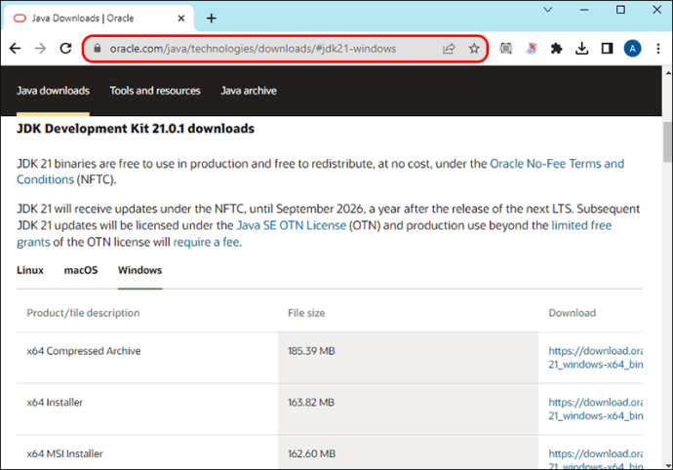This screenshot has height=470, width=673.
Task: Follow the limited free grants link
Action: point(581,225)
